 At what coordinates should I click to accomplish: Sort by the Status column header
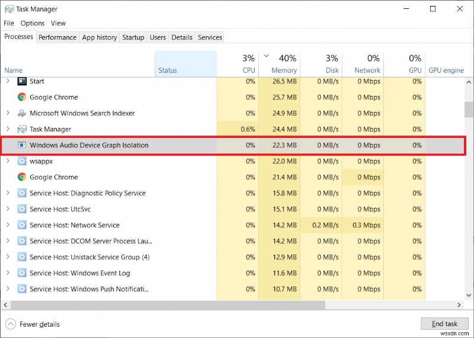click(x=186, y=64)
